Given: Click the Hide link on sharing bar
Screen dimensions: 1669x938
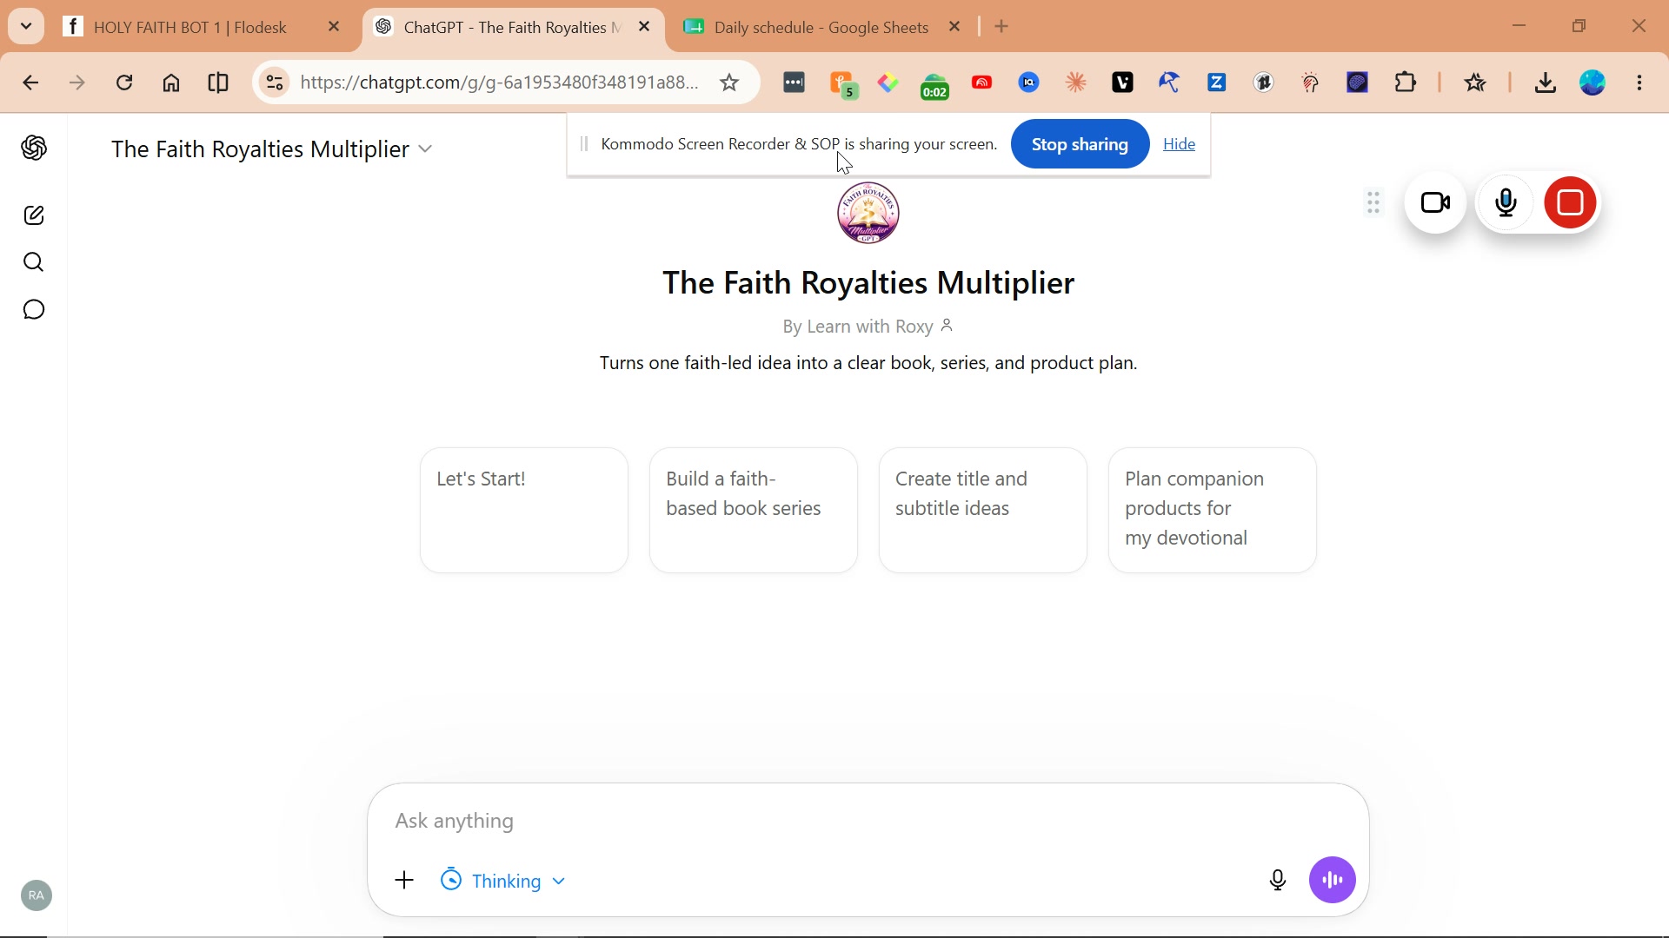Looking at the screenshot, I should (x=1180, y=145).
